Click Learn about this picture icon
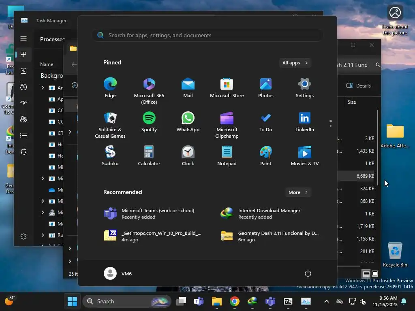 tap(395, 20)
